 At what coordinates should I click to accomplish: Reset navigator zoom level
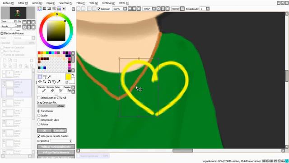33,22
